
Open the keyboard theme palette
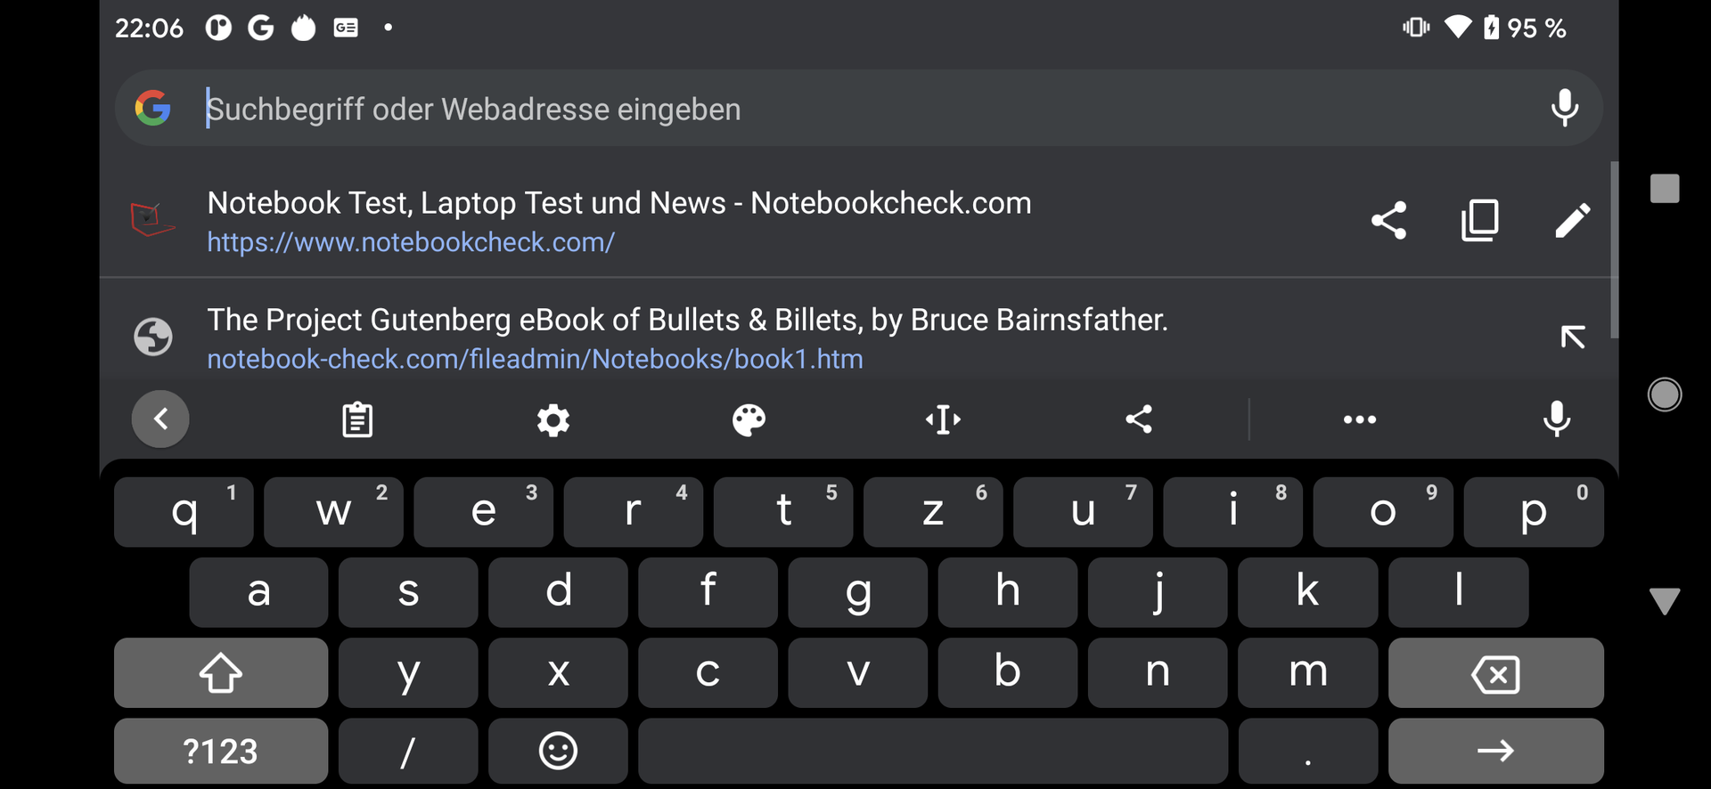(x=749, y=419)
